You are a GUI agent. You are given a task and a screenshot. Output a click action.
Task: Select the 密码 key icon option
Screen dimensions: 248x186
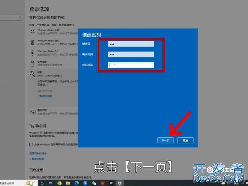(x=33, y=74)
